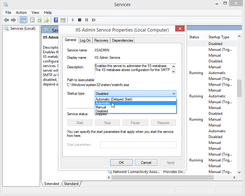The image size is (245, 196).
Task: Open the Action menu
Action: [21, 13]
